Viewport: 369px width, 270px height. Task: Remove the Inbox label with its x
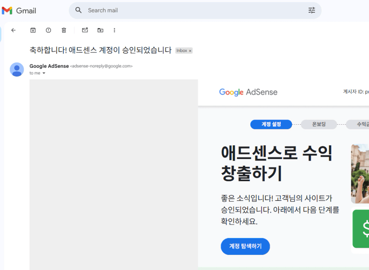[x=190, y=51]
